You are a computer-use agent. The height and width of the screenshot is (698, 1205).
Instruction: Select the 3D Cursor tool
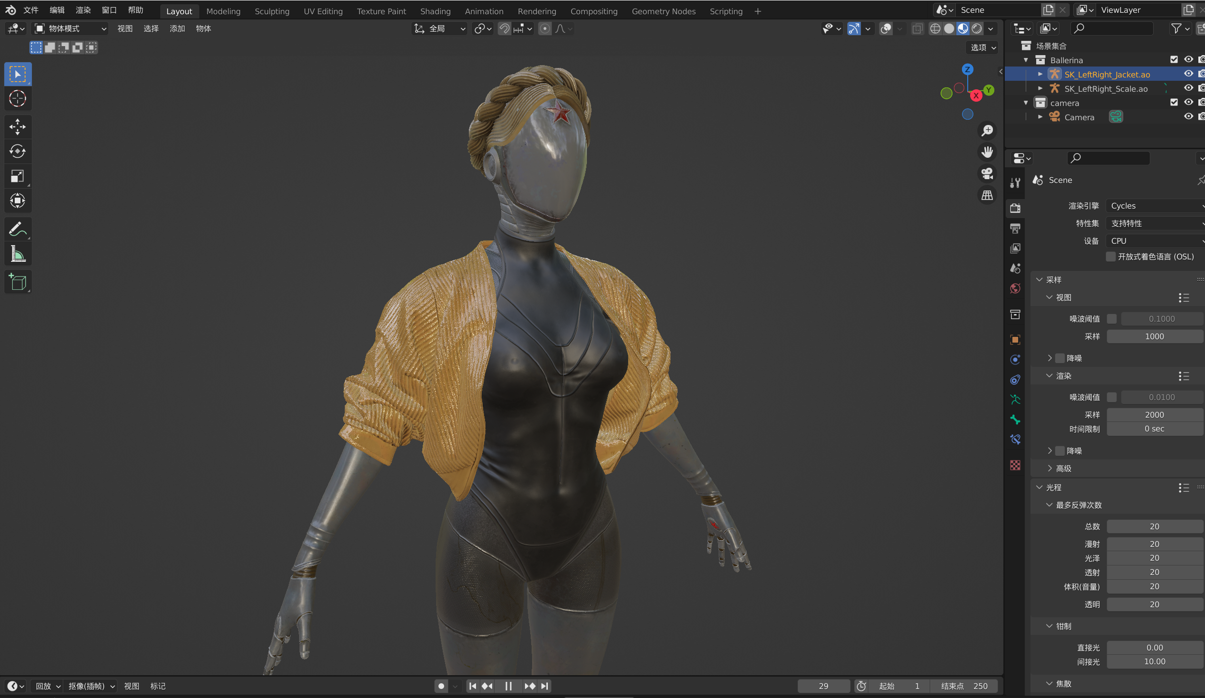(x=18, y=99)
